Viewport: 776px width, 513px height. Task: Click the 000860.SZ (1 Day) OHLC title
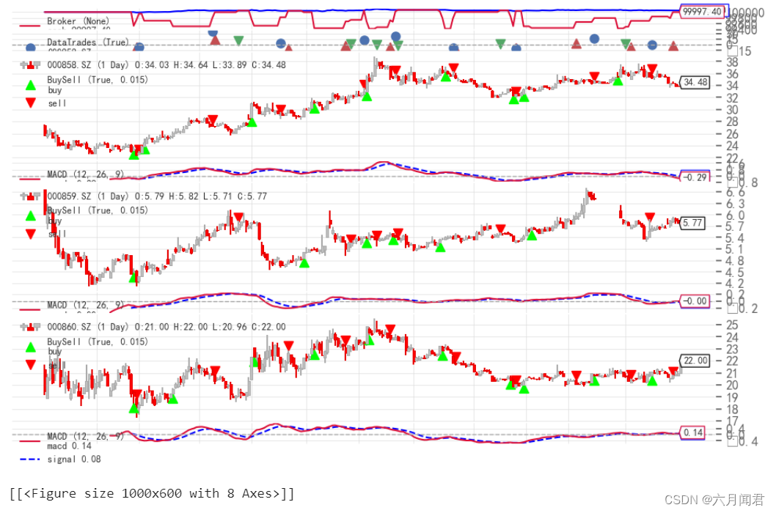tap(166, 327)
